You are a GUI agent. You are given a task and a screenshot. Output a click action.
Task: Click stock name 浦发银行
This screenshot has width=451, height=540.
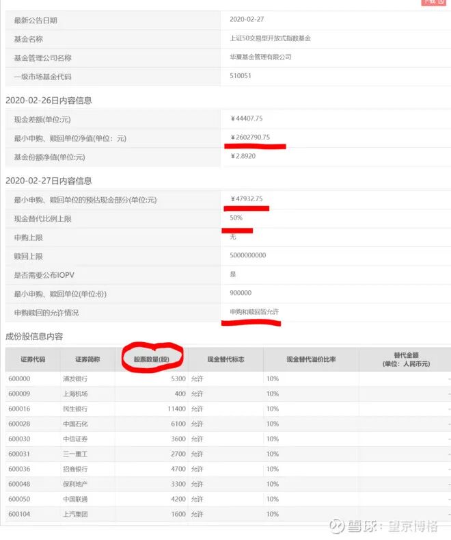pos(75,378)
